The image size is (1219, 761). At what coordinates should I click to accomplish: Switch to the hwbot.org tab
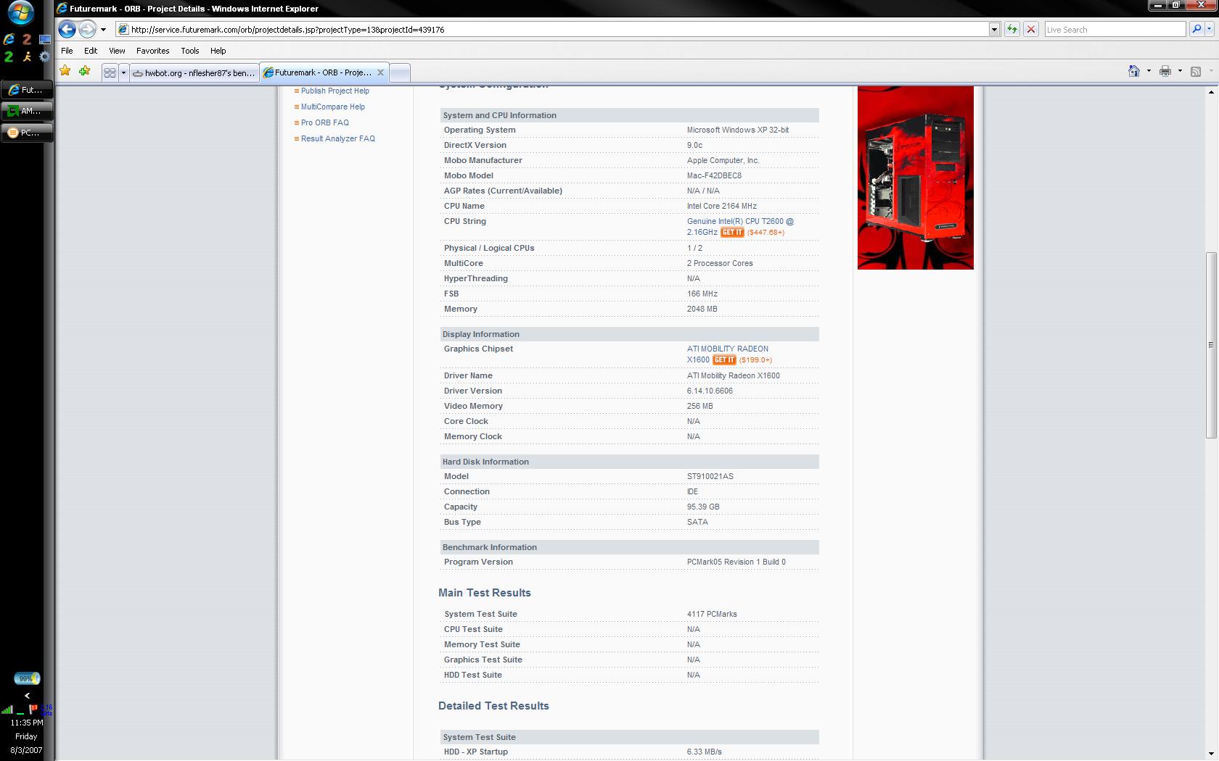(x=194, y=72)
